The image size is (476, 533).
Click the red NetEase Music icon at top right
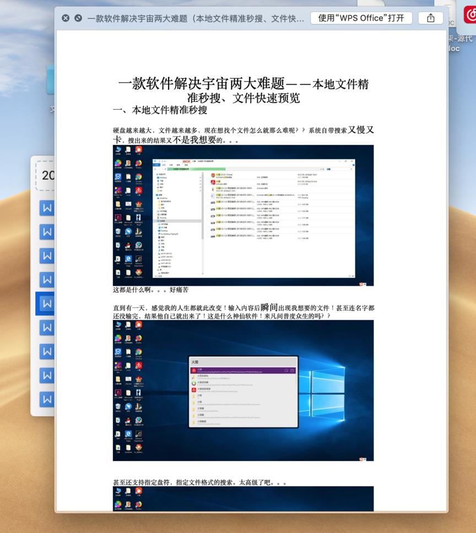469,15
